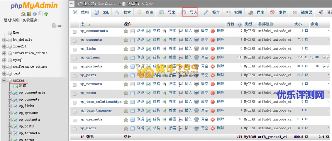The width and height of the screenshot is (332, 141).
Task: Expand the mysql database in sidebar
Action: click(4, 60)
